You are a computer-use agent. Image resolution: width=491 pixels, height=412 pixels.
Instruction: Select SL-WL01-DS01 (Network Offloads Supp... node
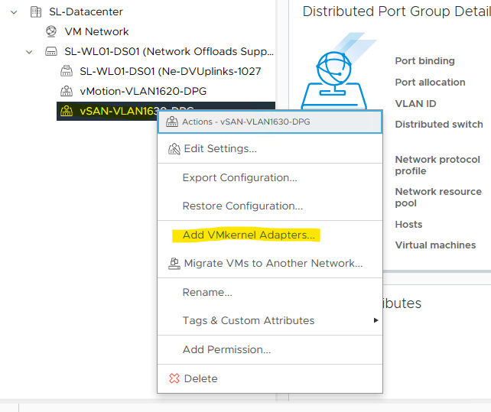tap(169, 51)
